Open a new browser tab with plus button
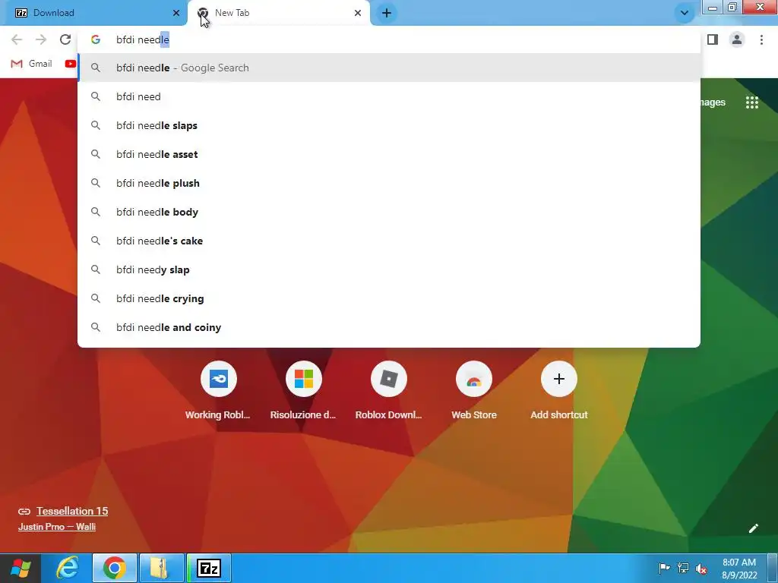 (387, 13)
